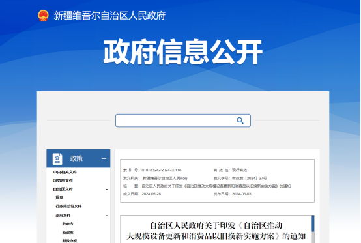The height and width of the screenshot is (243, 361).
Task: Click publish date 2024-06-03
Action: [x=242, y=194]
